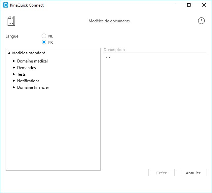Click the KineQuick Connect app logo
The image size is (212, 193).
tap(6, 5)
